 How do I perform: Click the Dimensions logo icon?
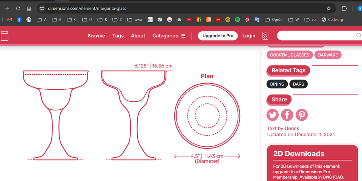(x=5, y=36)
